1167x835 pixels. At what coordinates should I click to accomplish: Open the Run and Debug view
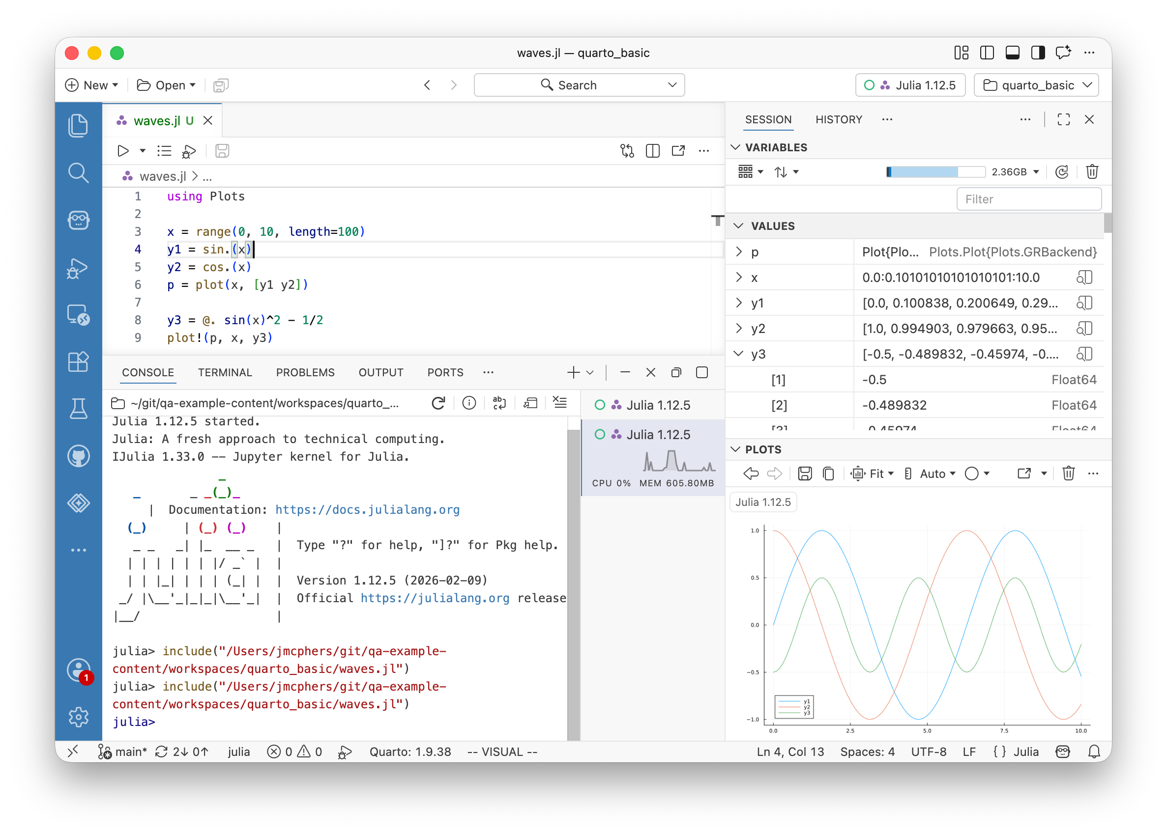click(78, 268)
